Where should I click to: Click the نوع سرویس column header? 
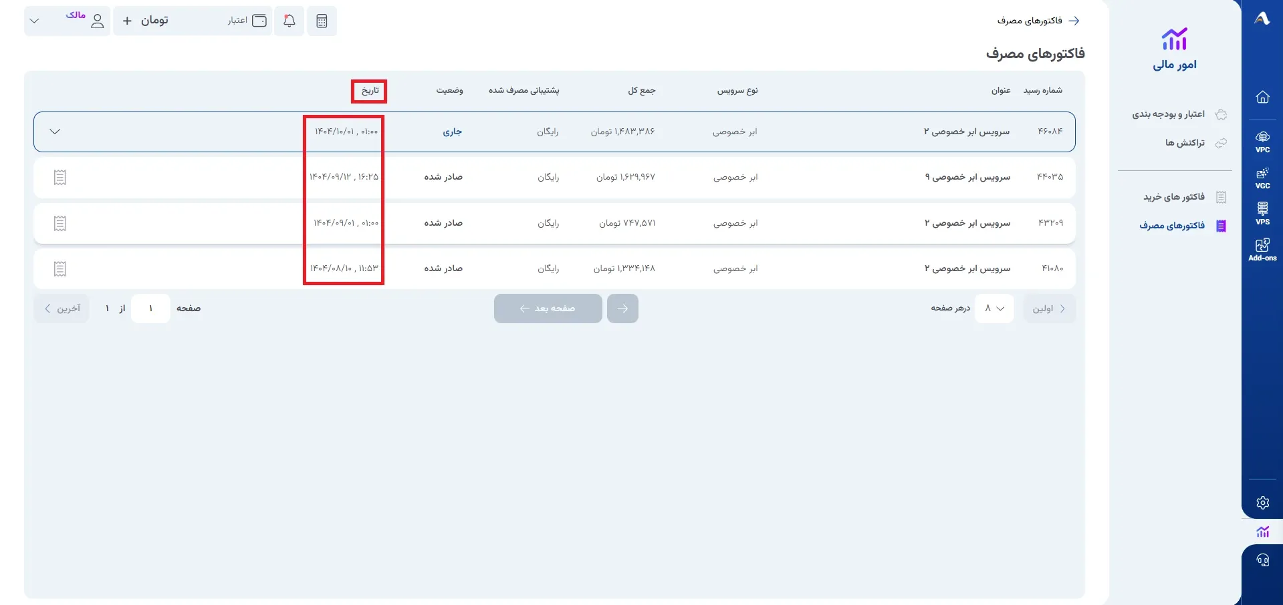tap(738, 91)
